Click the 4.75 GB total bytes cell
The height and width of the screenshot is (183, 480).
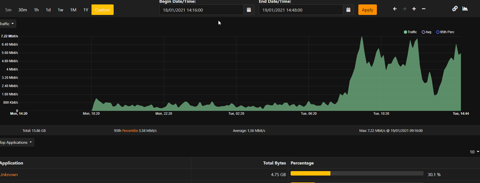pyautogui.click(x=278, y=174)
